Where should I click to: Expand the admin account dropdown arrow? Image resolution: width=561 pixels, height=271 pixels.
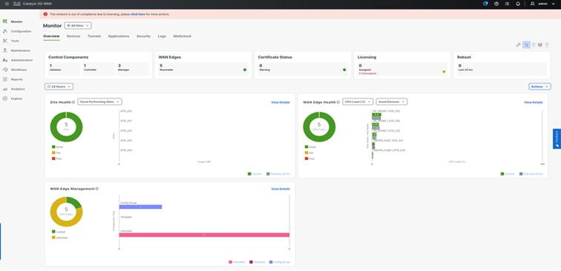coord(553,4)
